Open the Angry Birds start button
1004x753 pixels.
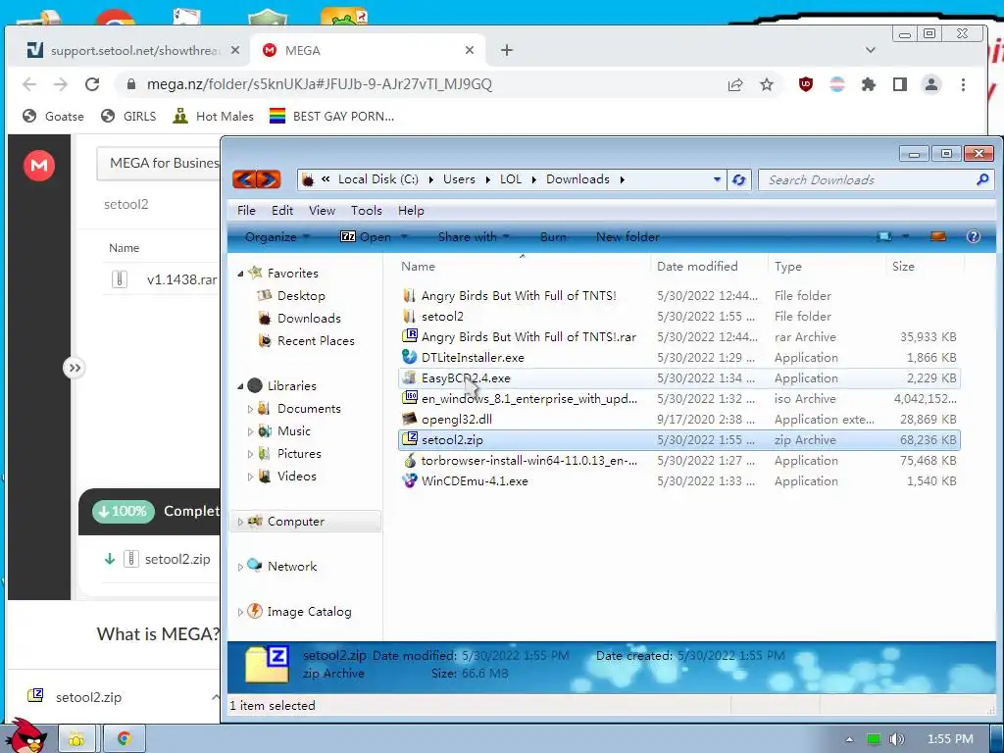point(25,735)
